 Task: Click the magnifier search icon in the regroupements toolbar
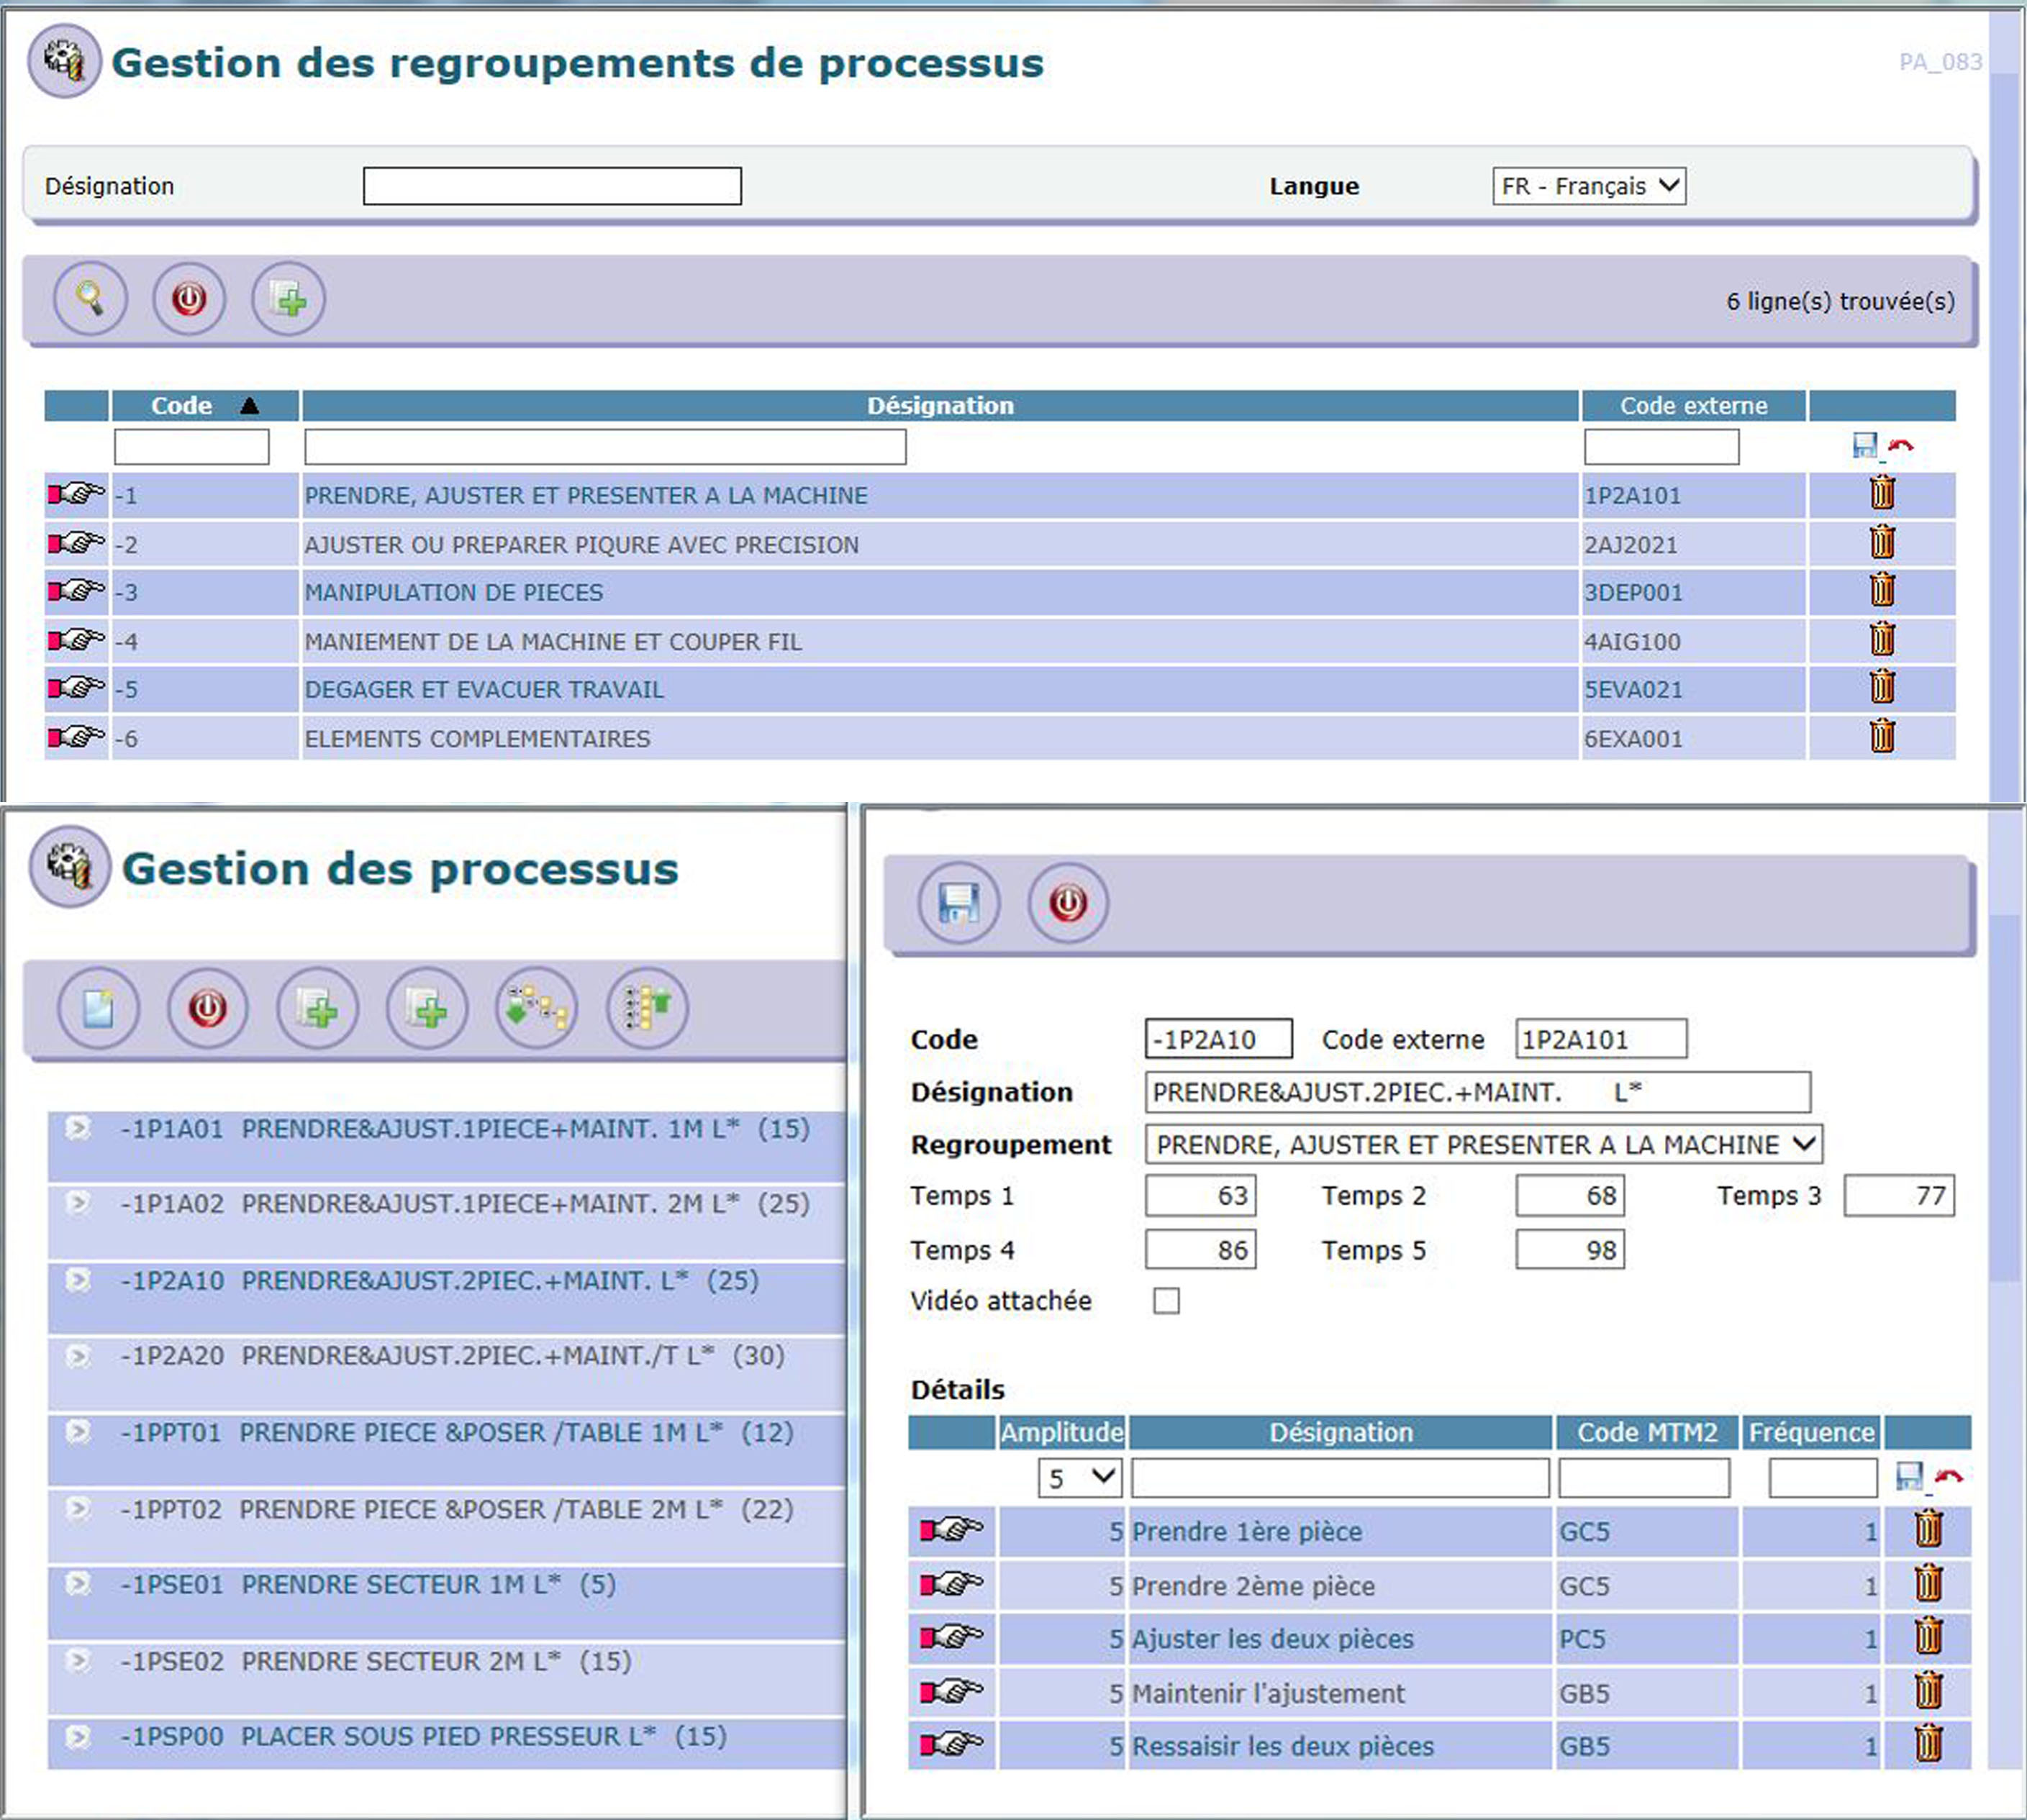[90, 299]
